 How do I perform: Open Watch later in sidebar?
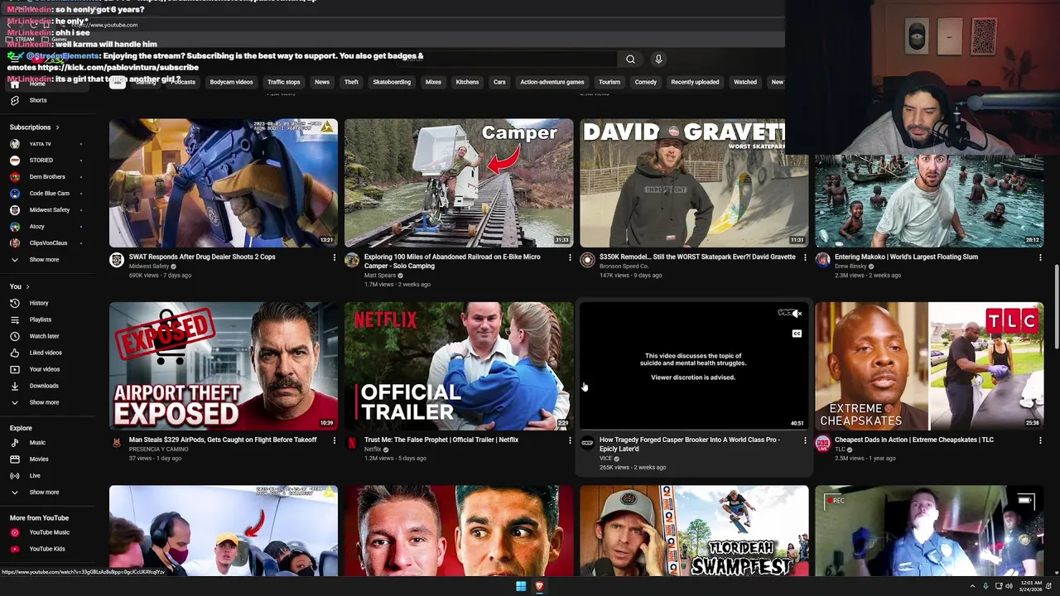click(x=43, y=336)
